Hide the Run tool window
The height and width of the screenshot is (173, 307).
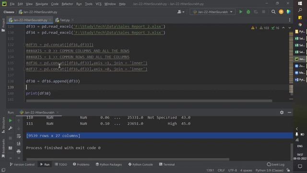point(289,112)
